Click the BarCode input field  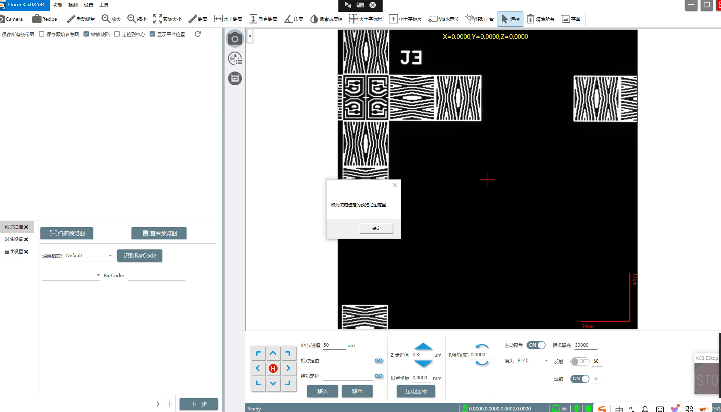pyautogui.click(x=156, y=276)
